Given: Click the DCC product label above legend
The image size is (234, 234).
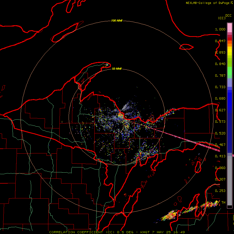Looking at the screenshot, I should (x=228, y=15).
